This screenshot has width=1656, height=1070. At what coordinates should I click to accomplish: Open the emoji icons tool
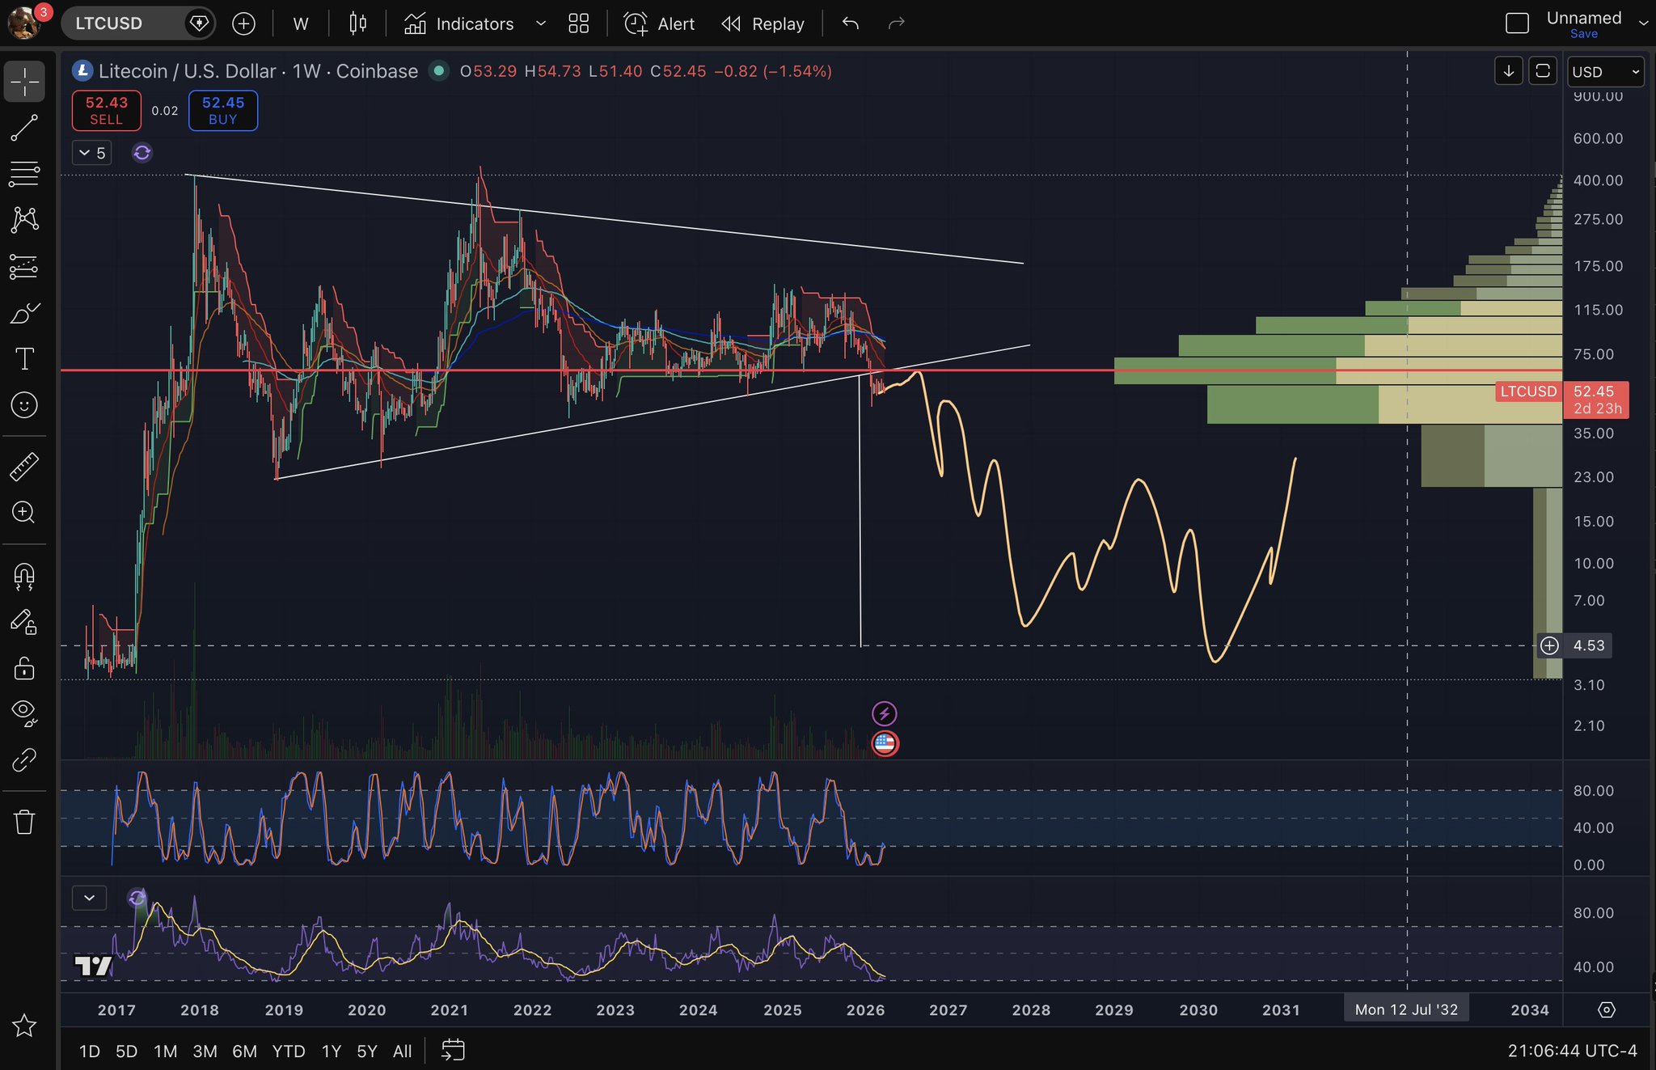24,404
